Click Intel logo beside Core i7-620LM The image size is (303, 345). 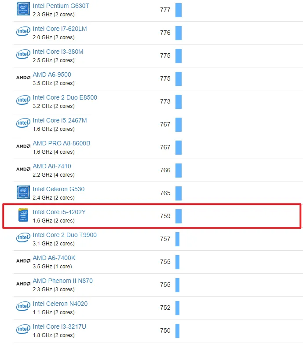[23, 33]
